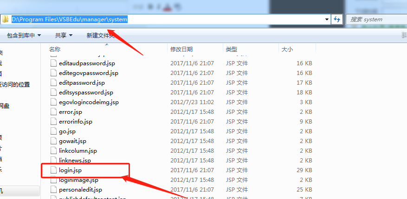Click the egovlogincodeimg.jsp file name

pos(89,102)
